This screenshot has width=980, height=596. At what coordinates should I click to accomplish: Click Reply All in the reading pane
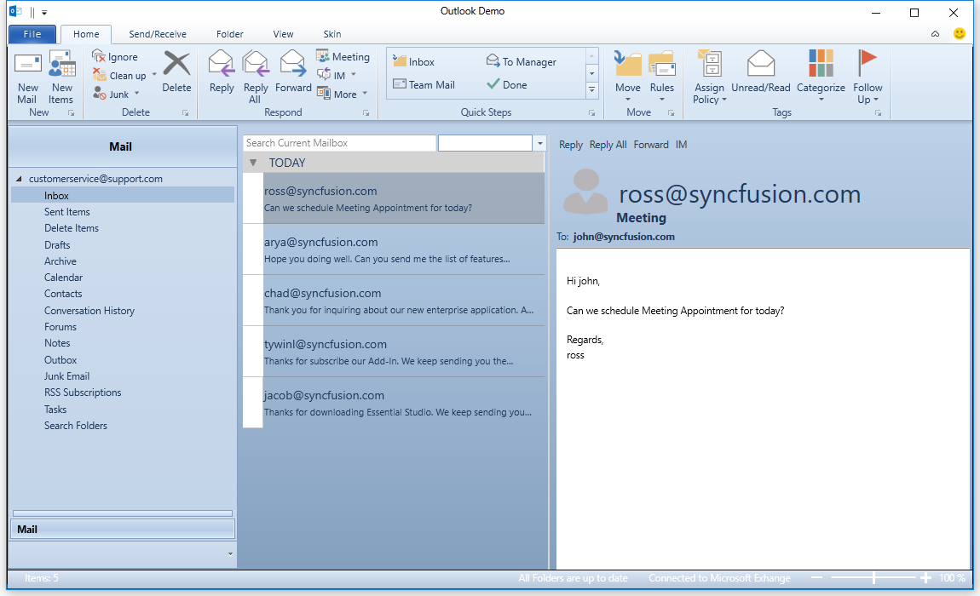click(608, 145)
